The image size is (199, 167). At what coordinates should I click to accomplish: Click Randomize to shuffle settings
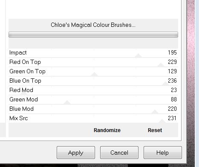[x=107, y=130]
